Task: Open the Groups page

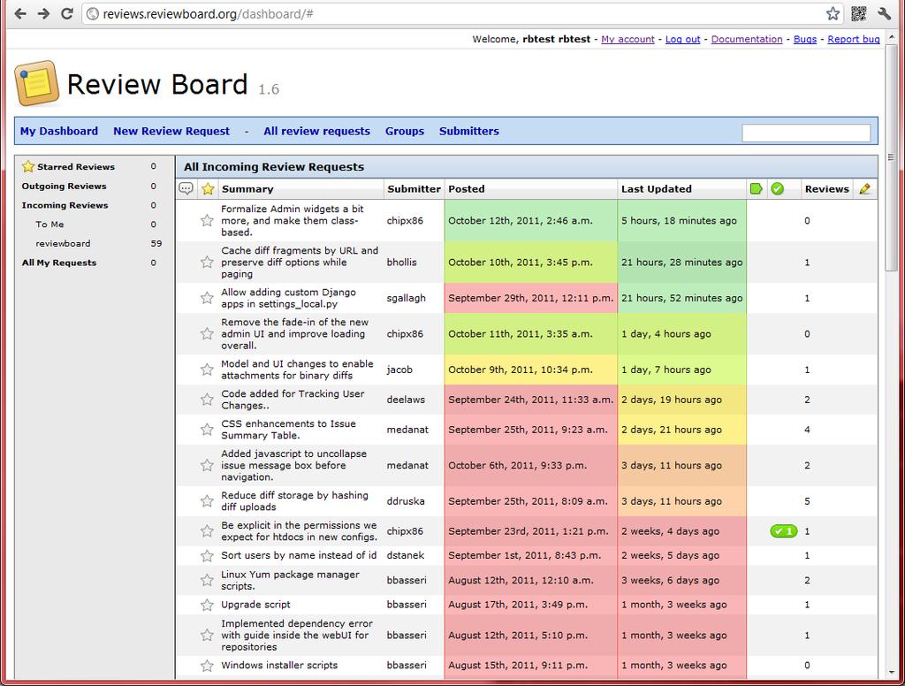Action: point(405,131)
